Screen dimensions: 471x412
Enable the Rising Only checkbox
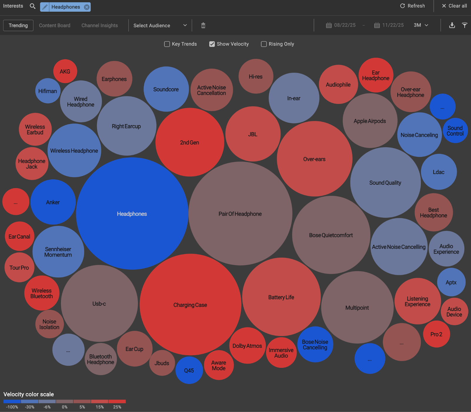pos(264,44)
